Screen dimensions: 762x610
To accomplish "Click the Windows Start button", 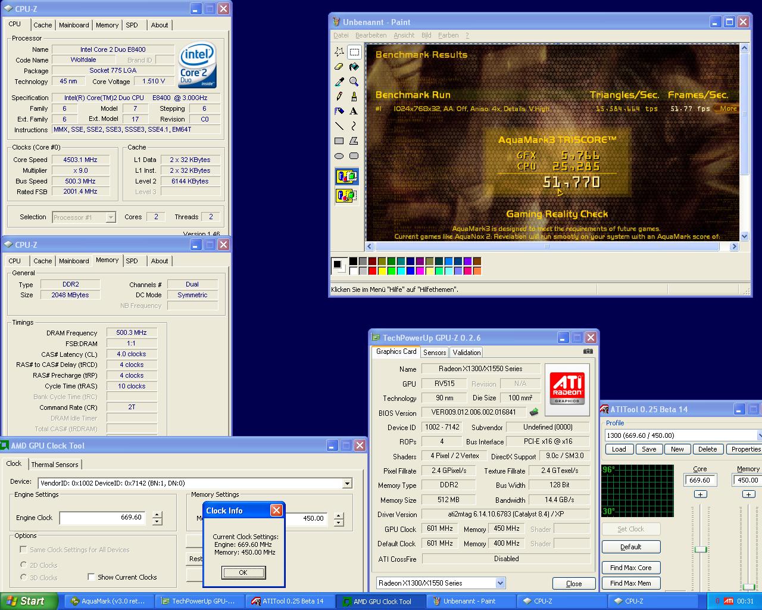I will 29,601.
